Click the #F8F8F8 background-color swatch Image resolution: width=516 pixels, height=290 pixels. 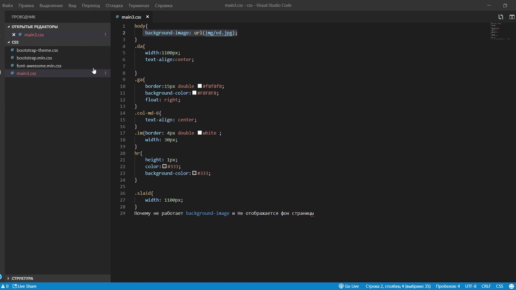[x=194, y=93]
